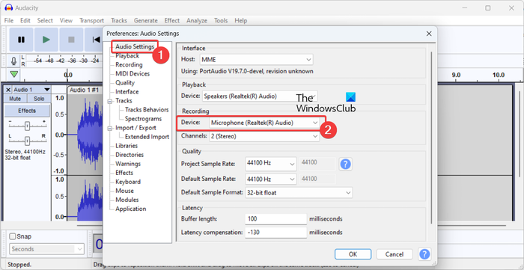The image size is (524, 270).
Task: Enable the Snap checkbox
Action: tap(13, 236)
